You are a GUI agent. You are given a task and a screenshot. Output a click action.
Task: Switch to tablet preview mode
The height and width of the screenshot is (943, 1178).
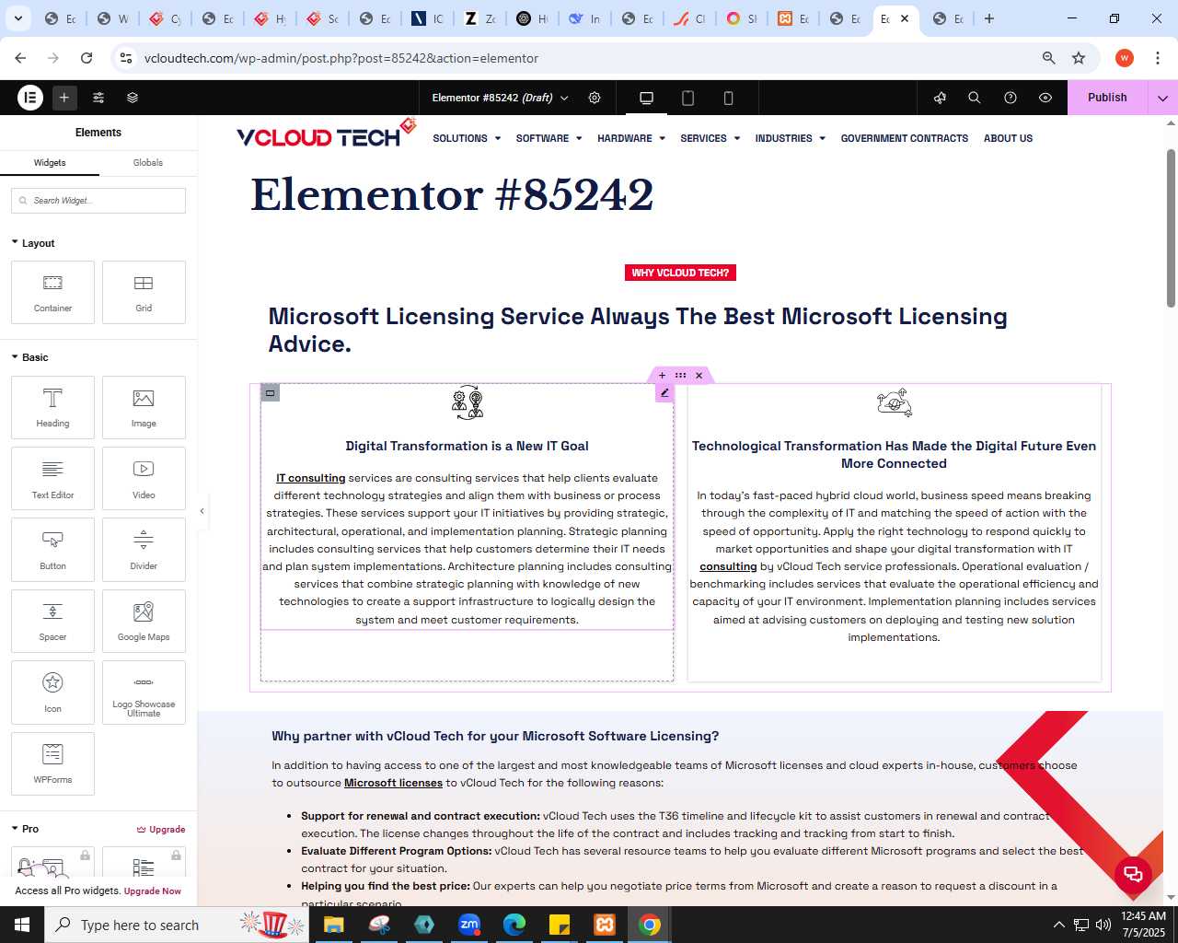point(687,98)
